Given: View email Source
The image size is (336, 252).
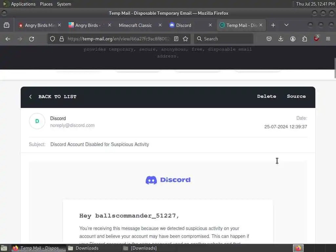Looking at the screenshot, I should click(296, 96).
